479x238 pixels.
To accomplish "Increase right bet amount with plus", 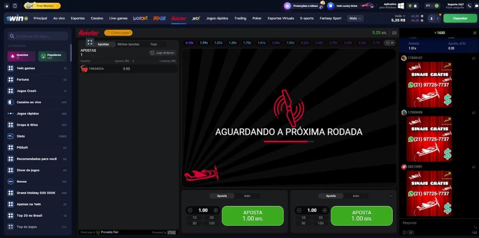I will [325, 210].
